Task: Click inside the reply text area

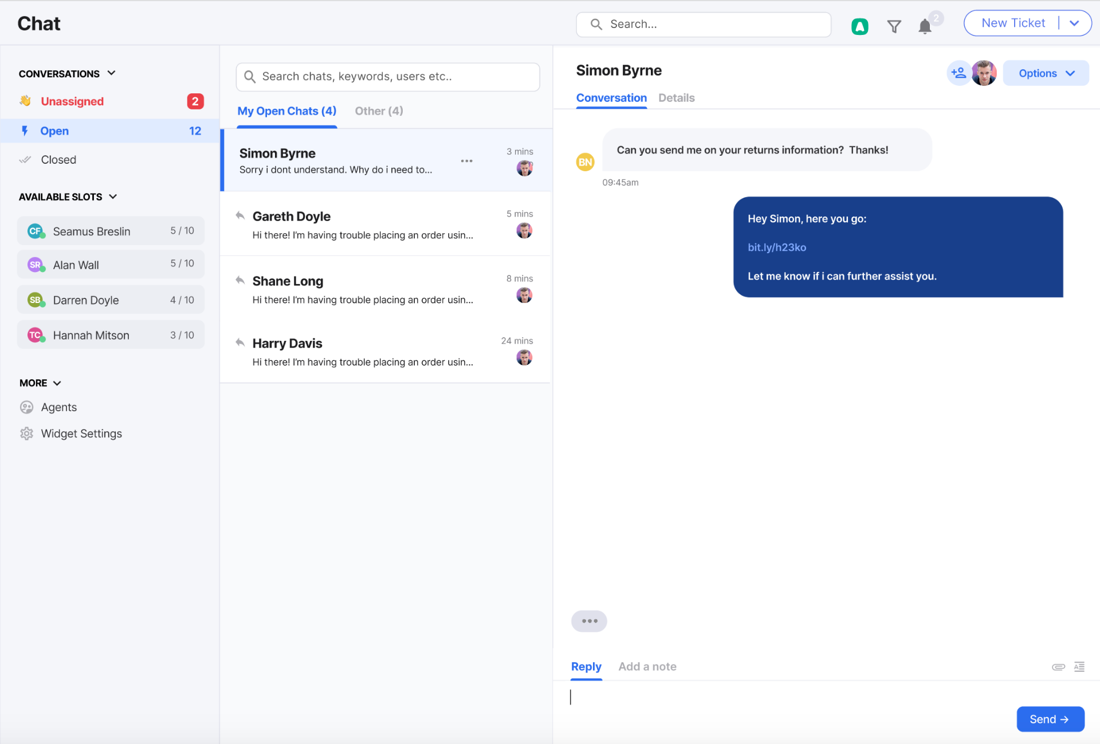Action: point(687,698)
